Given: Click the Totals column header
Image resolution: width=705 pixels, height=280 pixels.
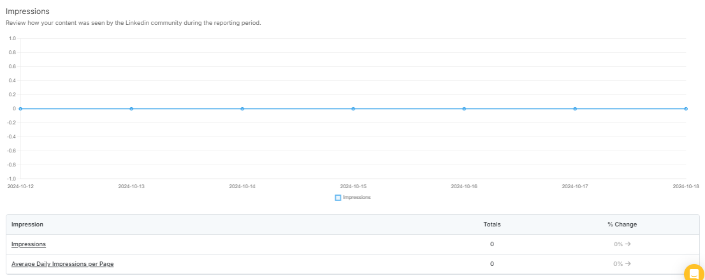Looking at the screenshot, I should coord(492,224).
